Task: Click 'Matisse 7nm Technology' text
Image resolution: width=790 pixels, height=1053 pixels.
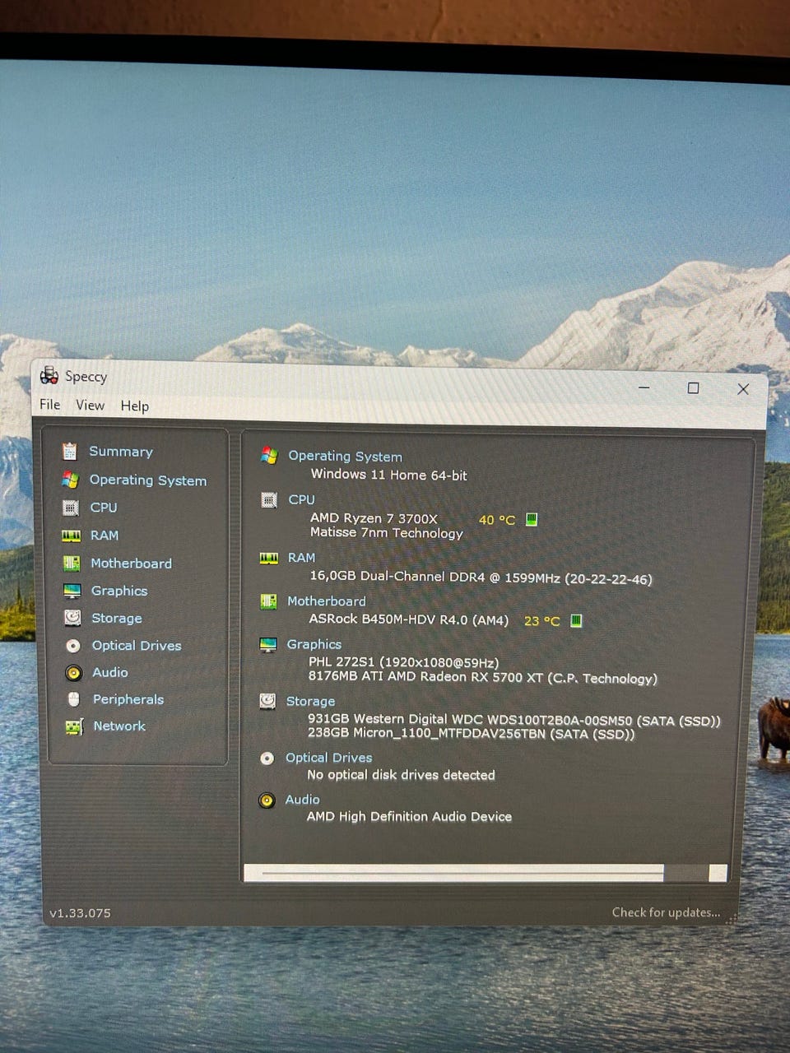Action: coord(387,533)
